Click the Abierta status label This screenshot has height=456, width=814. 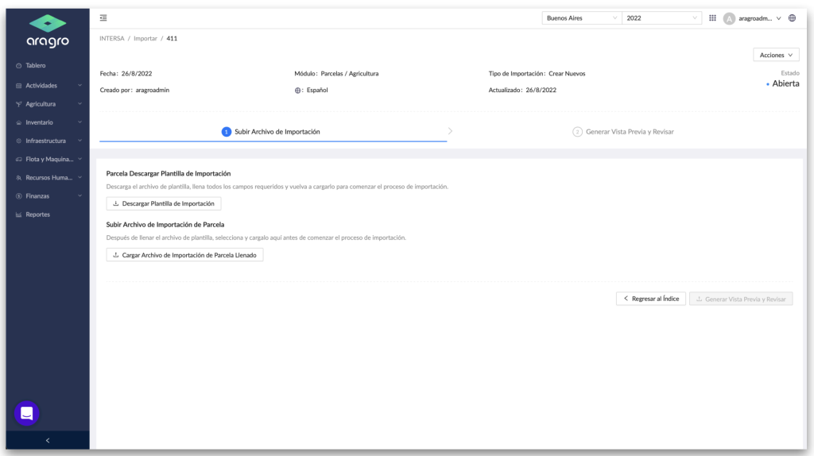pyautogui.click(x=785, y=83)
